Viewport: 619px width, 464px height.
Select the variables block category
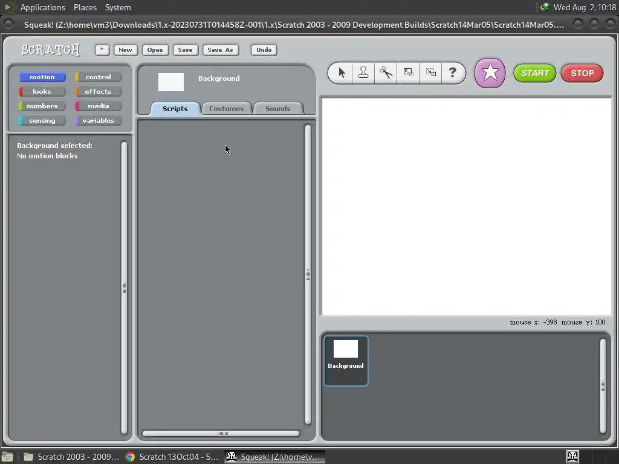tap(98, 120)
